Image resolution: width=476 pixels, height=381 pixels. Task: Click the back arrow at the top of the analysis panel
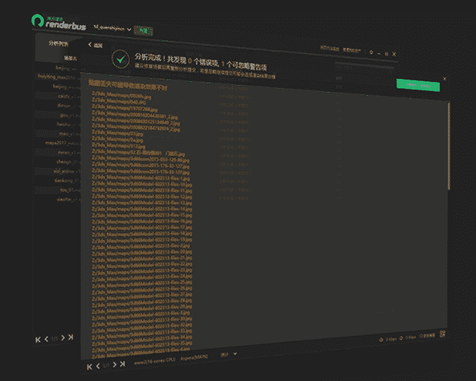pyautogui.click(x=90, y=44)
